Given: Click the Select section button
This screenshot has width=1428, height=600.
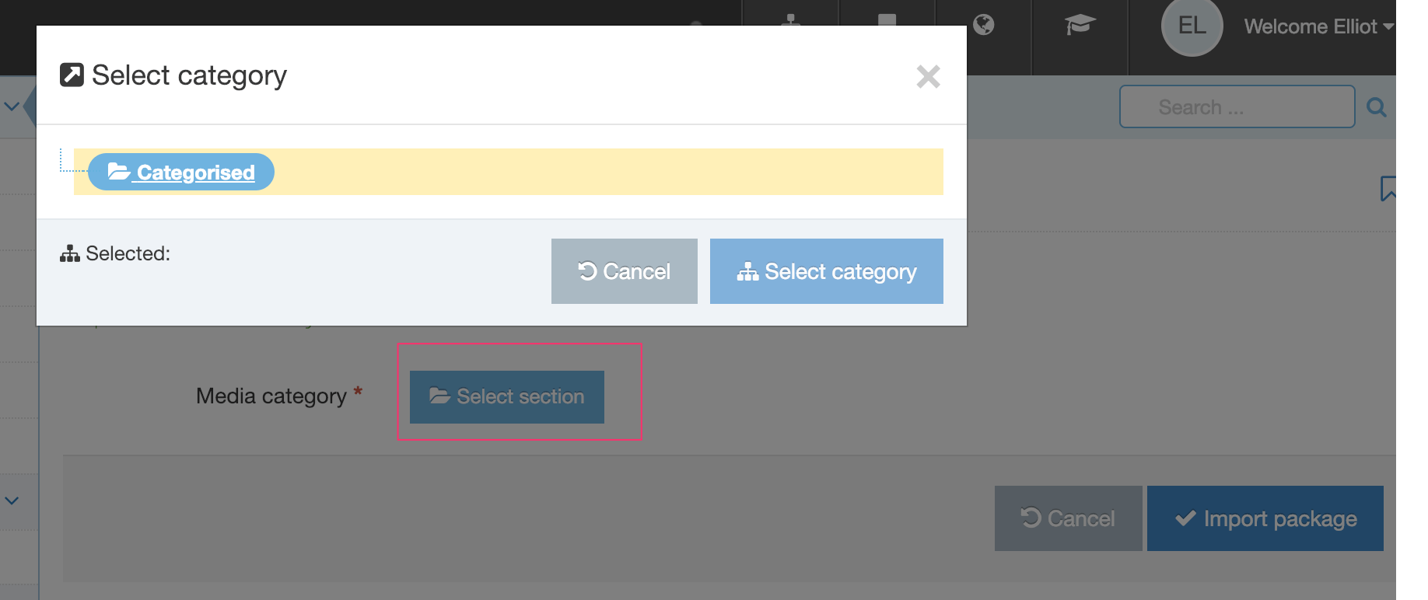Looking at the screenshot, I should 507,397.
